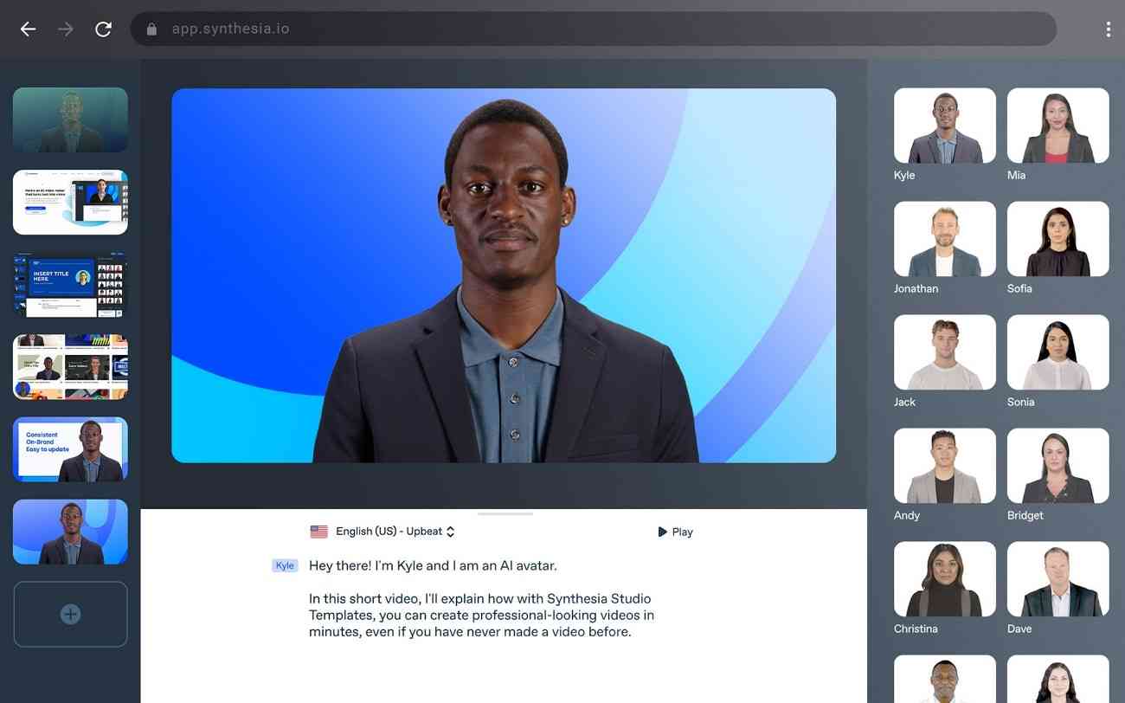The height and width of the screenshot is (703, 1125).
Task: Select the Bridget avatar
Action: [x=1057, y=465]
